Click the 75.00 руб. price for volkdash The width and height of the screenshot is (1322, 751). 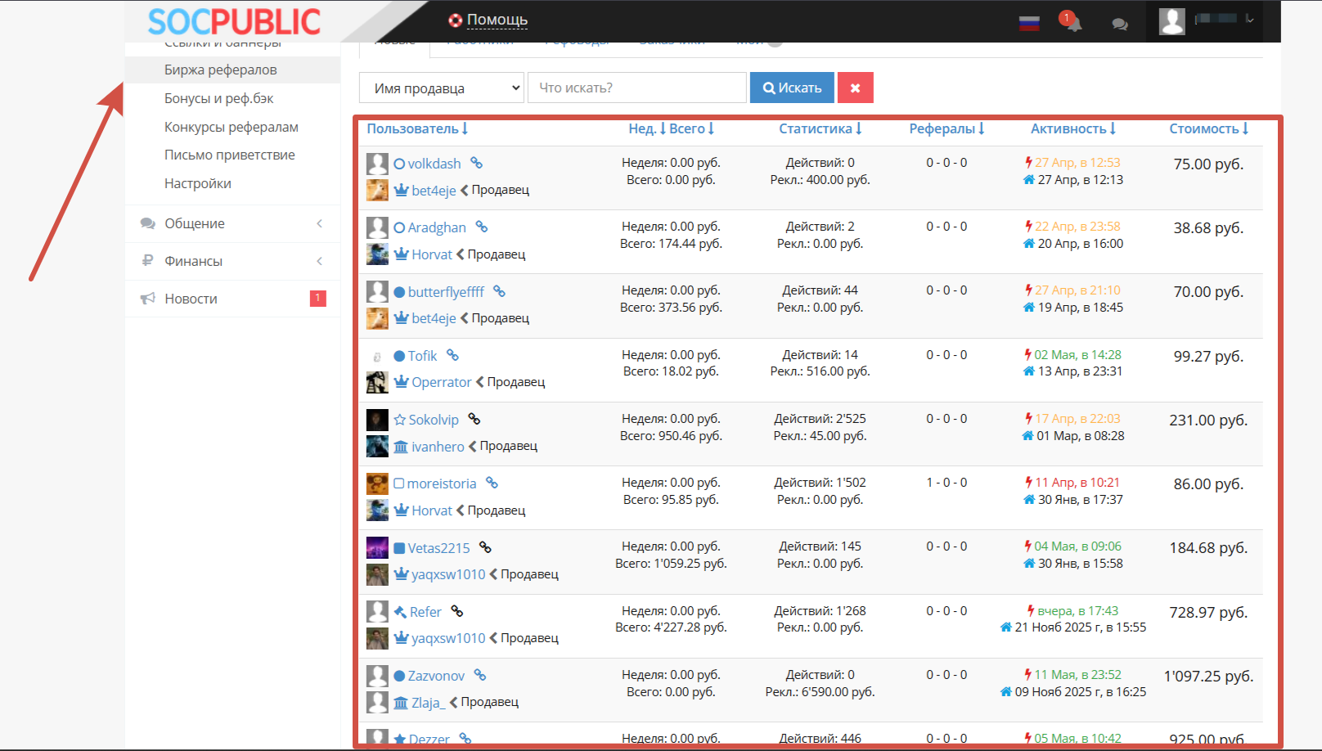tap(1208, 164)
